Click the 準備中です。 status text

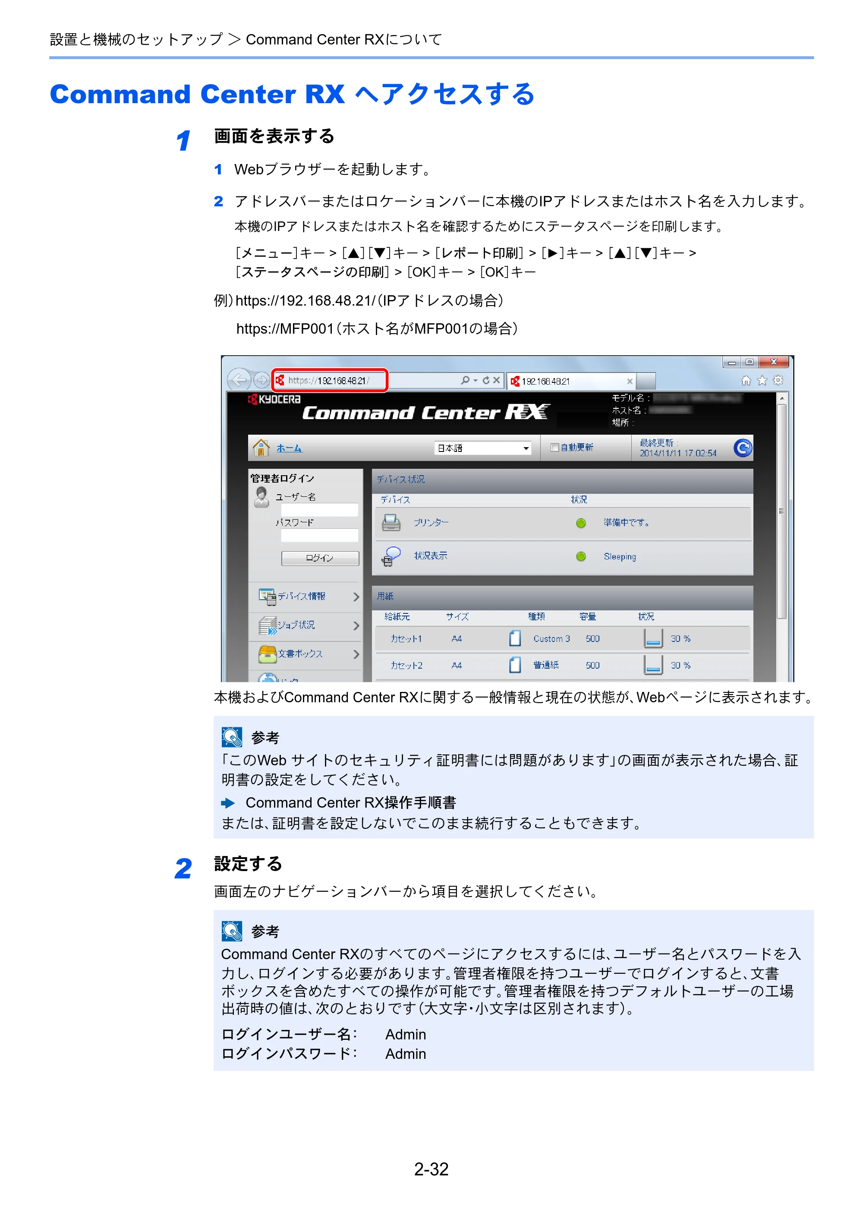click(626, 523)
